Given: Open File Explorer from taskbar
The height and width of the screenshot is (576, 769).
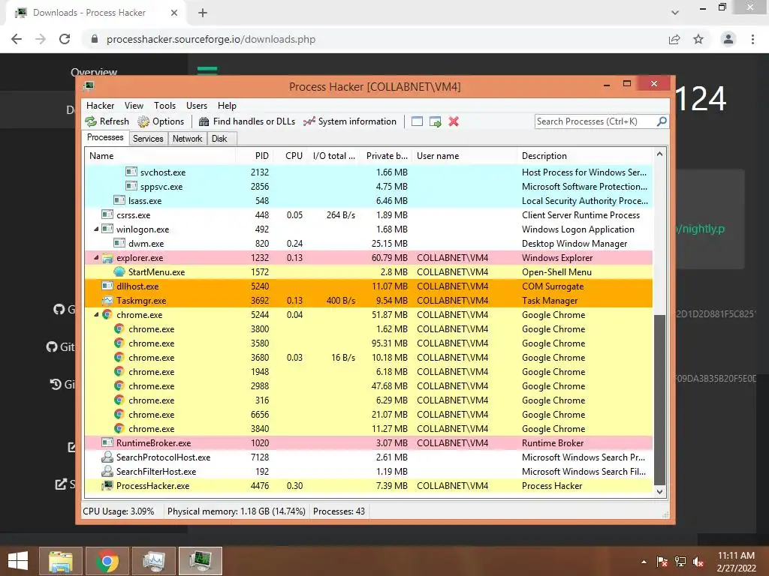Looking at the screenshot, I should 61,561.
